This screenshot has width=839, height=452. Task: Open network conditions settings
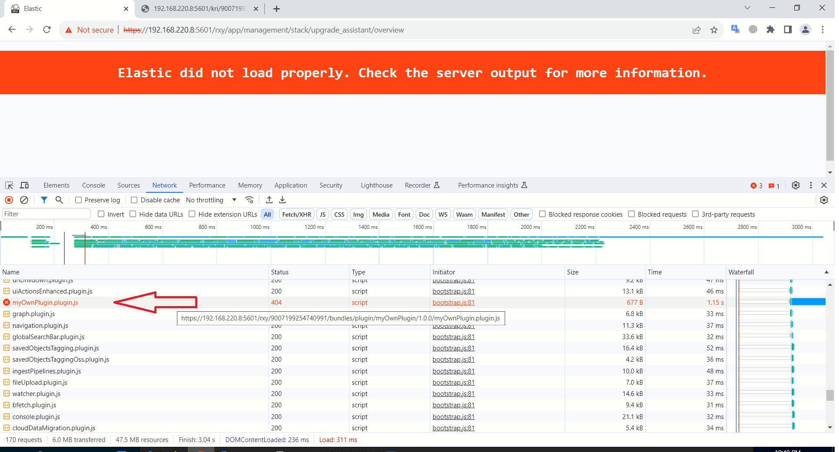tap(249, 200)
